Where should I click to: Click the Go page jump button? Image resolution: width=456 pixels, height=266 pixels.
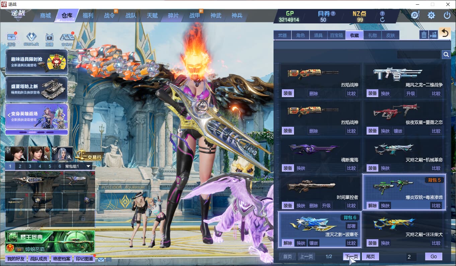pos(434,257)
